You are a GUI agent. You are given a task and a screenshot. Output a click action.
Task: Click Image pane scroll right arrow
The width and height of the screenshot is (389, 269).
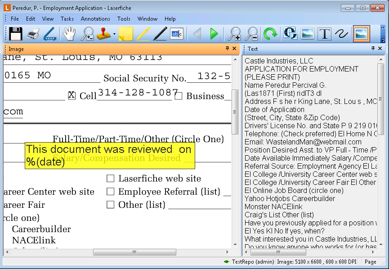coord(227,252)
